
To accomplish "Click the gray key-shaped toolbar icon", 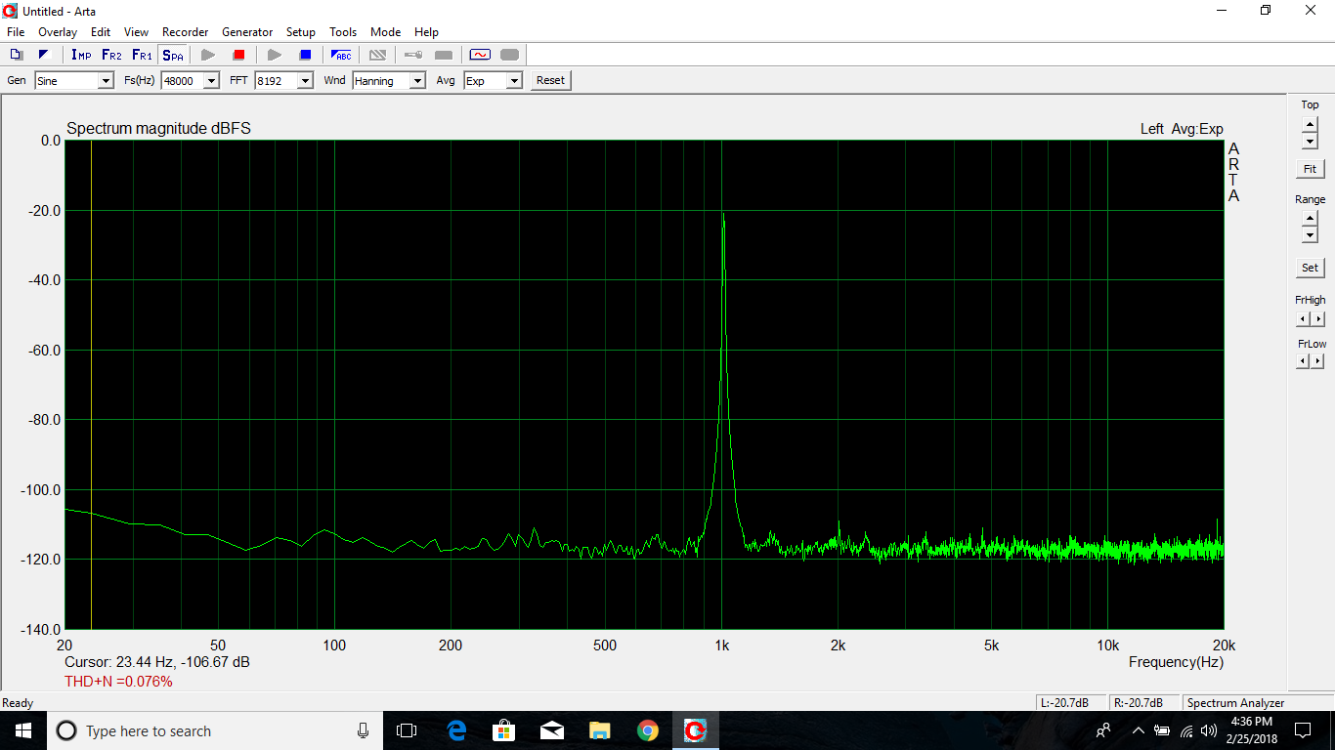I will coord(413,55).
